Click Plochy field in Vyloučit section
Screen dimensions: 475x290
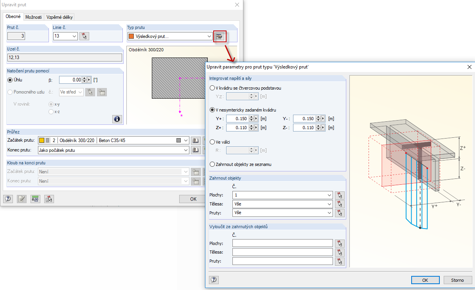click(x=282, y=243)
